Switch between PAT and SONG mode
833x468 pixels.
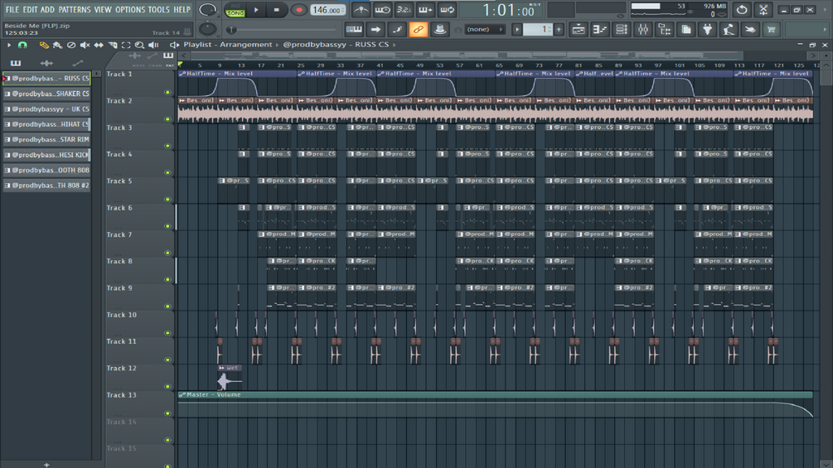point(235,10)
